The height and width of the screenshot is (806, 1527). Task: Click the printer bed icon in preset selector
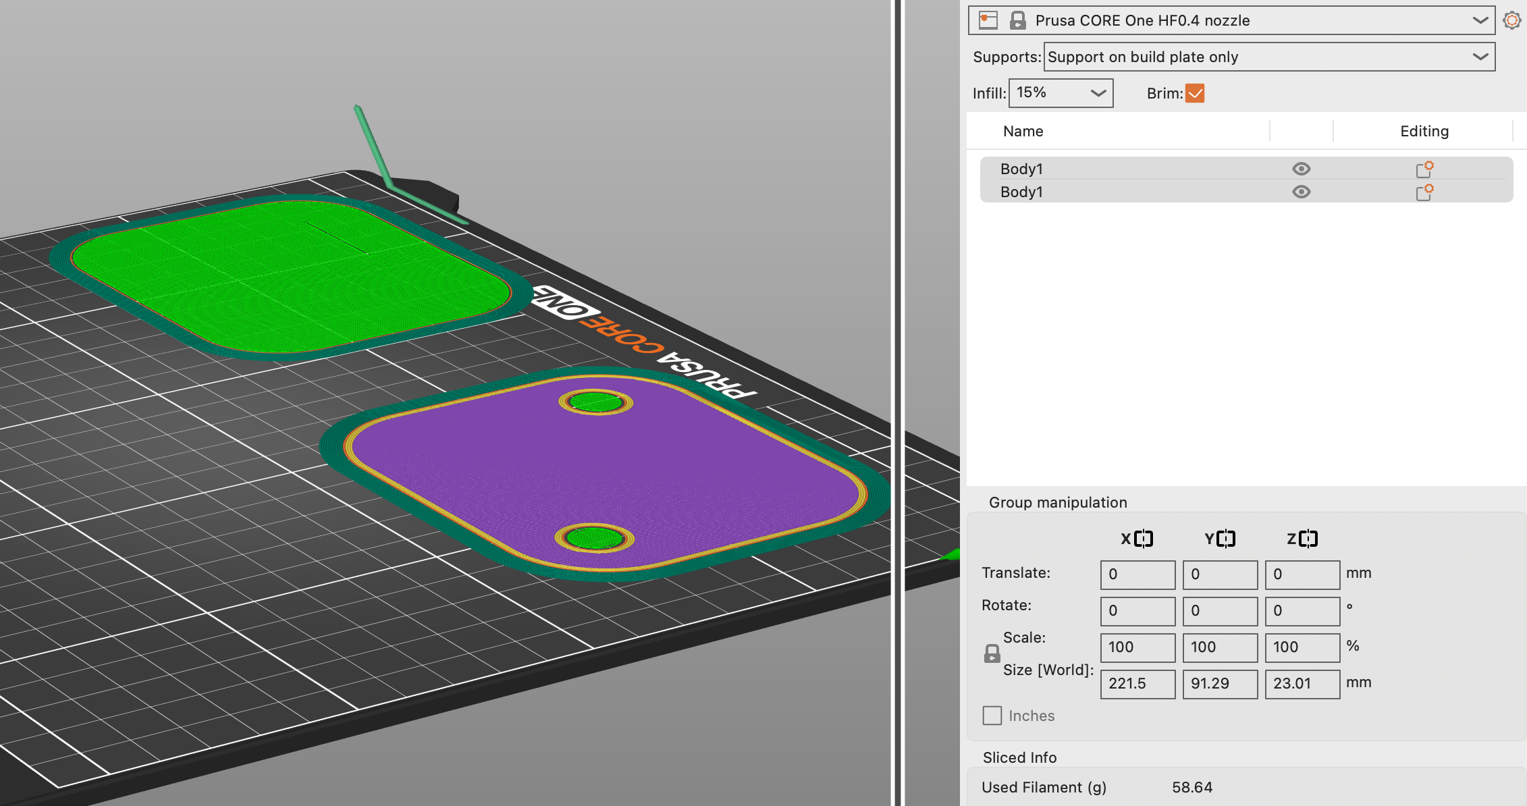tap(988, 20)
